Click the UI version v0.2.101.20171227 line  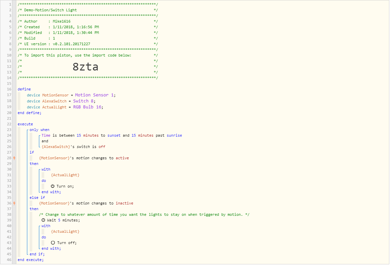click(57, 44)
